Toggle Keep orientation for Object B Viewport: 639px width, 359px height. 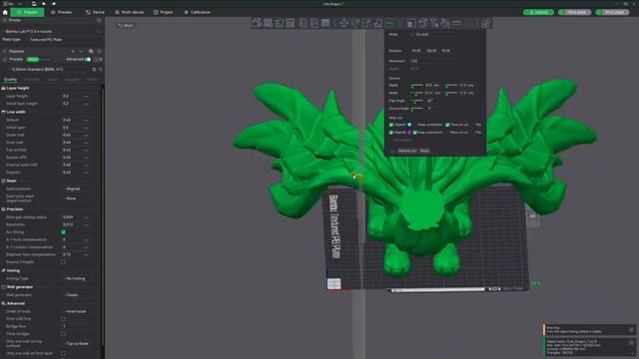[x=415, y=133]
